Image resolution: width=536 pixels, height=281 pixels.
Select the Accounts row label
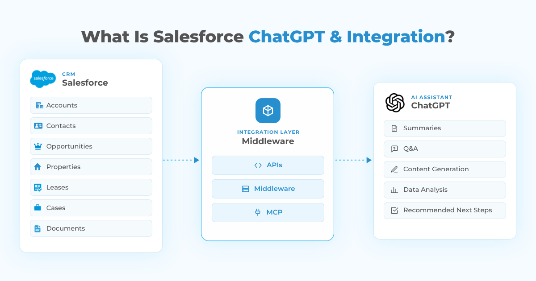pyautogui.click(x=62, y=105)
